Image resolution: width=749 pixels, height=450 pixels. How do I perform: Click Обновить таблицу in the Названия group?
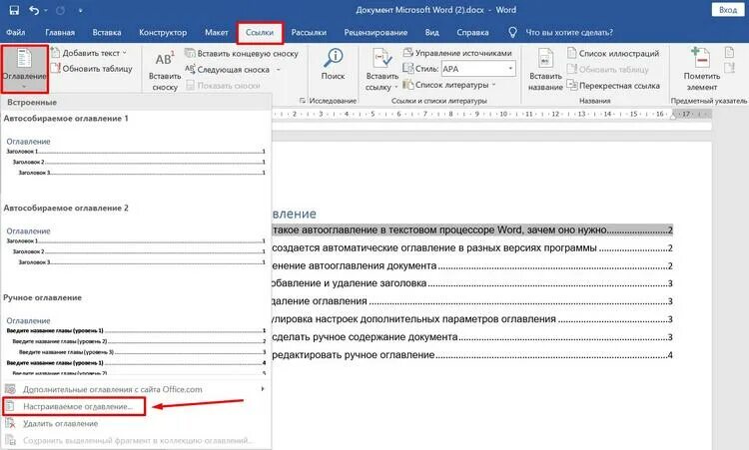click(x=608, y=69)
